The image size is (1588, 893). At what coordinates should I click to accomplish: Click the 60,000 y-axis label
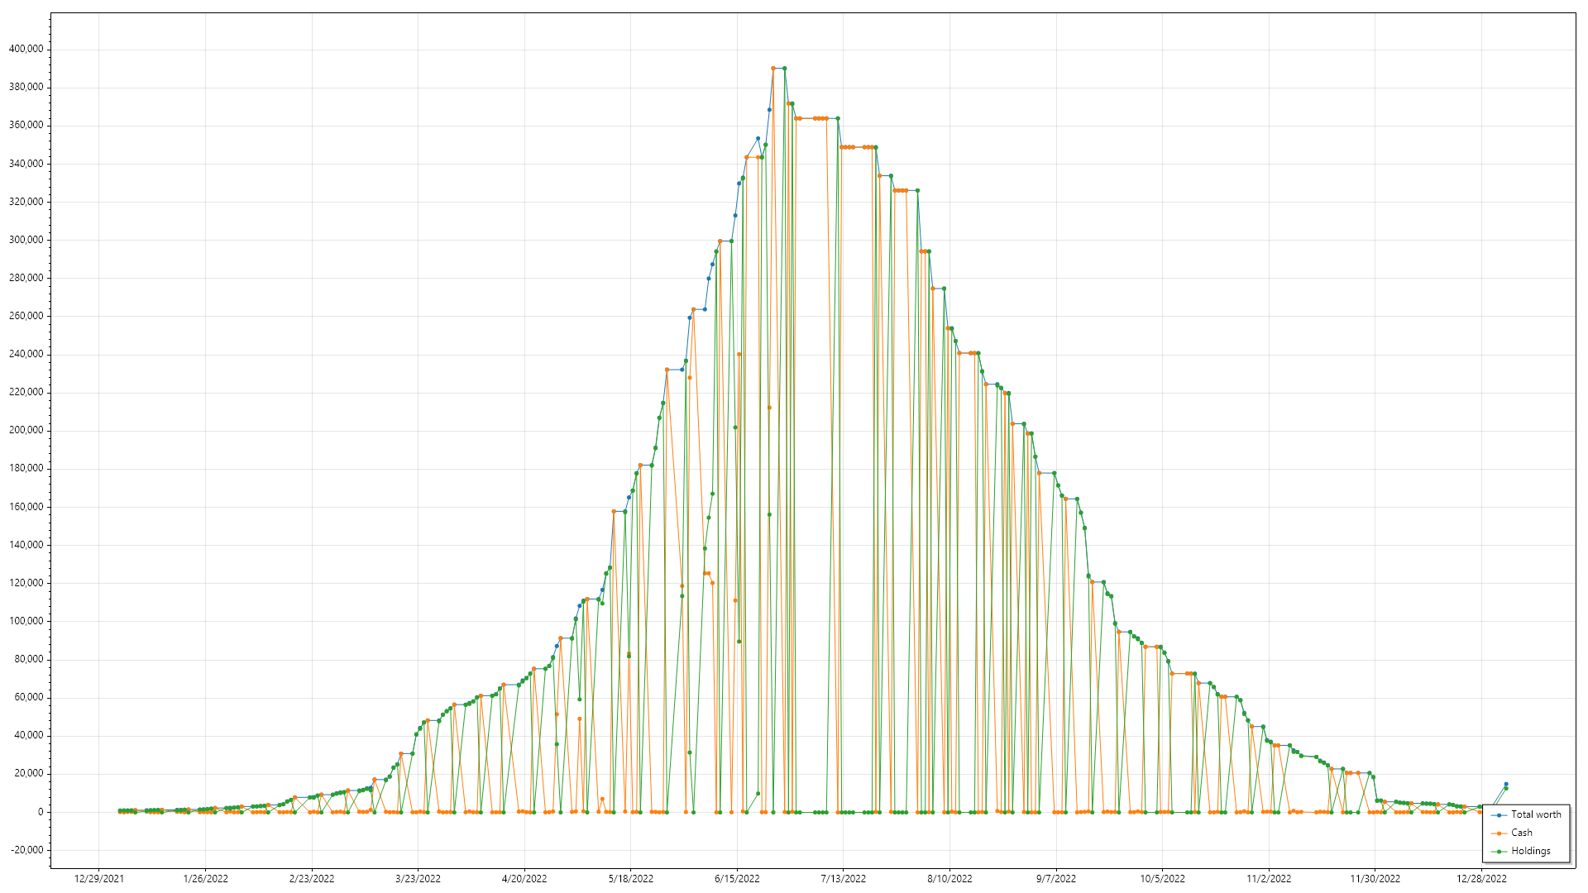(x=28, y=697)
